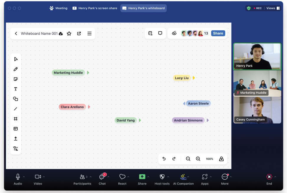Star the whiteboard as favorite
The image size is (287, 193).
tap(69, 34)
